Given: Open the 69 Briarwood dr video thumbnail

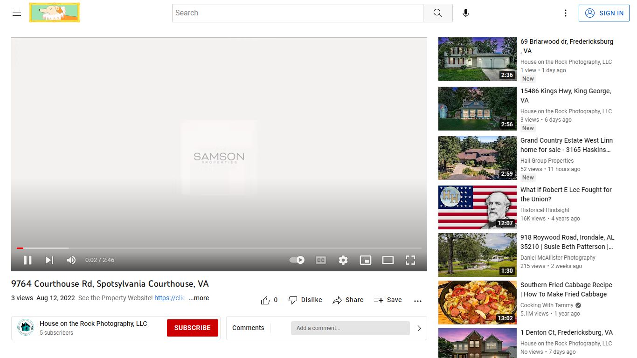Looking at the screenshot, I should [478, 59].
